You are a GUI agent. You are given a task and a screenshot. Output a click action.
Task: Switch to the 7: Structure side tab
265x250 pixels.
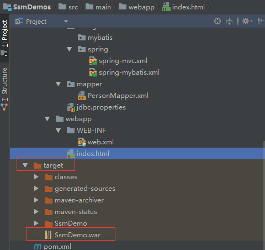tap(4, 88)
